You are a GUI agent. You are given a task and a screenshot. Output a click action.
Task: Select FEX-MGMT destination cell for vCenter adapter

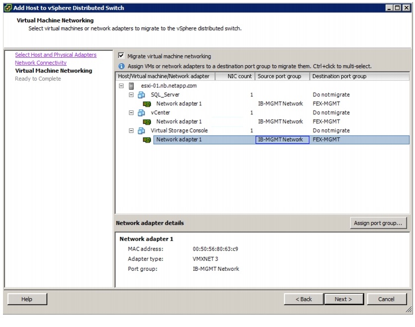click(x=326, y=122)
